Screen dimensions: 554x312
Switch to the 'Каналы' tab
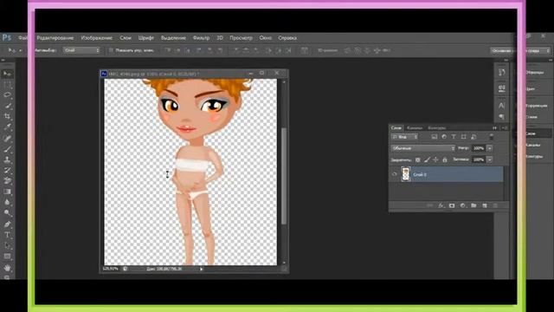[x=415, y=127]
